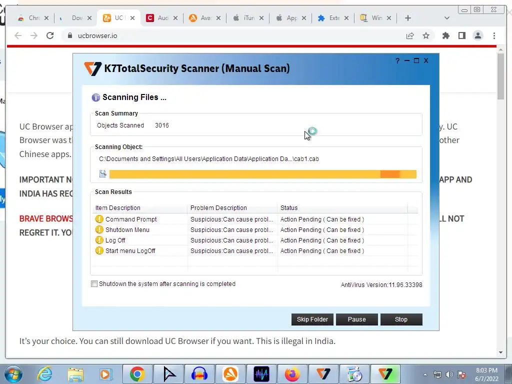
Task: Click warning icon next to Shutdown Menu
Action: (x=99, y=229)
